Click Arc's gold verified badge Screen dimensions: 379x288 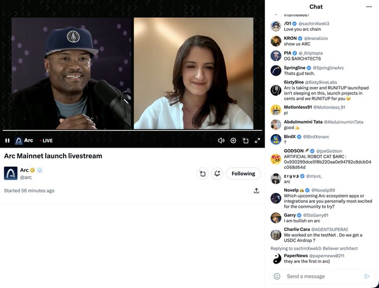[32, 170]
